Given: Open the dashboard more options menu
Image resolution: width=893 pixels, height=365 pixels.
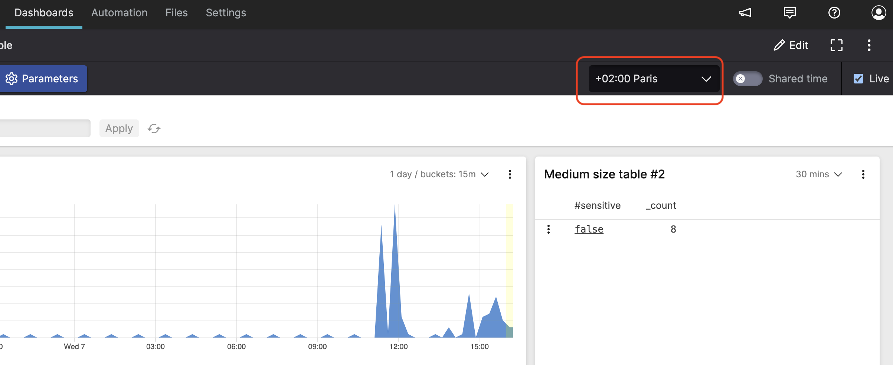Looking at the screenshot, I should tap(869, 45).
